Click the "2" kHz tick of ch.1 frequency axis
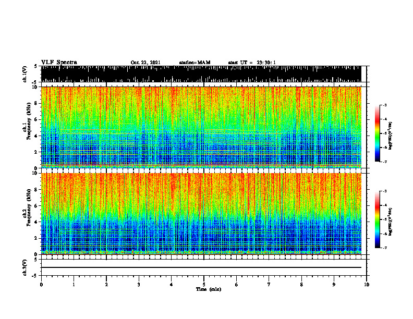Screen dimensions: 413x319 (37, 152)
